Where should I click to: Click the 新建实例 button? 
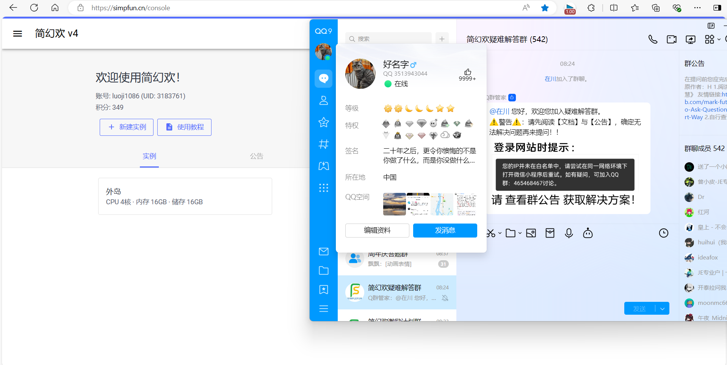[127, 127]
